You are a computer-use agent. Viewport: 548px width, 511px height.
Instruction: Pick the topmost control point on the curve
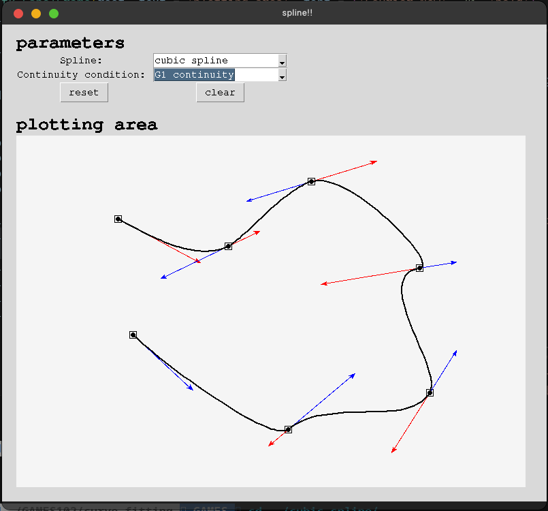(x=311, y=181)
